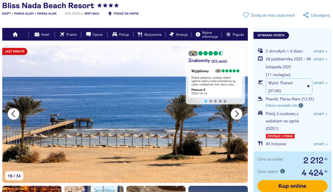Go to next photo arrow
This screenshot has height=192, width=333.
click(236, 114)
